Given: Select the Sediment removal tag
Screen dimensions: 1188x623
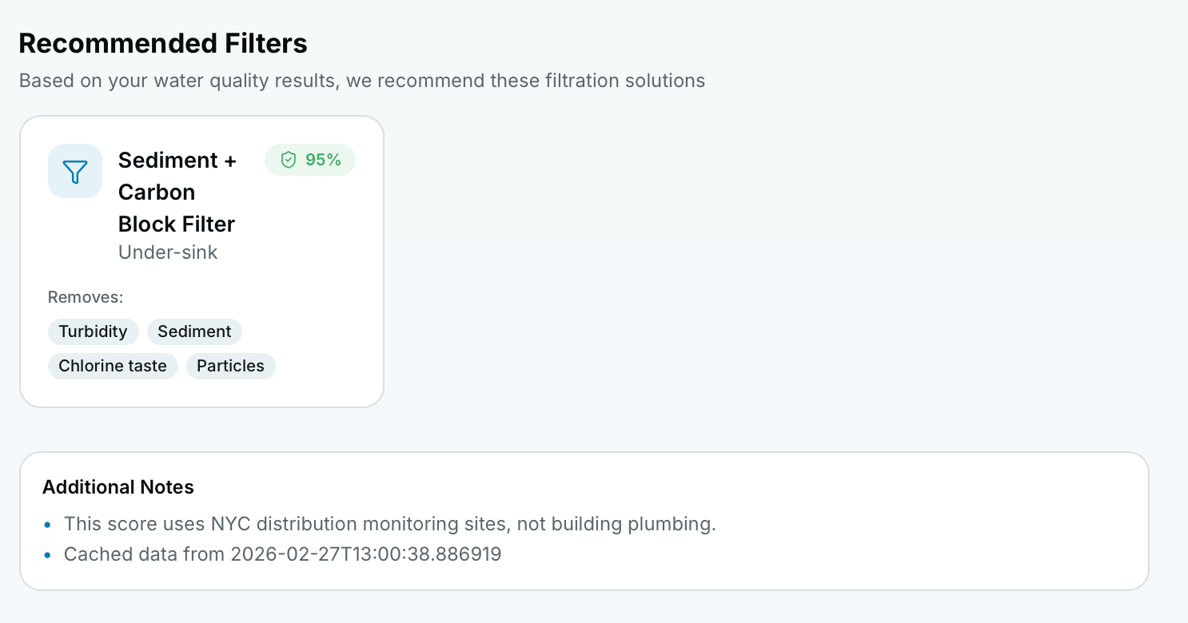Looking at the screenshot, I should click(x=194, y=331).
